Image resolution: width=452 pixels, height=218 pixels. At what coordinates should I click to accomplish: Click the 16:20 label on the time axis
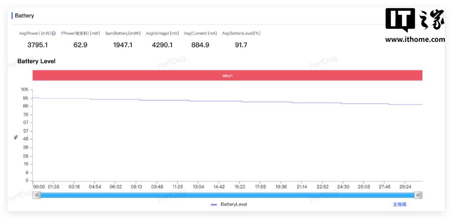(240, 187)
